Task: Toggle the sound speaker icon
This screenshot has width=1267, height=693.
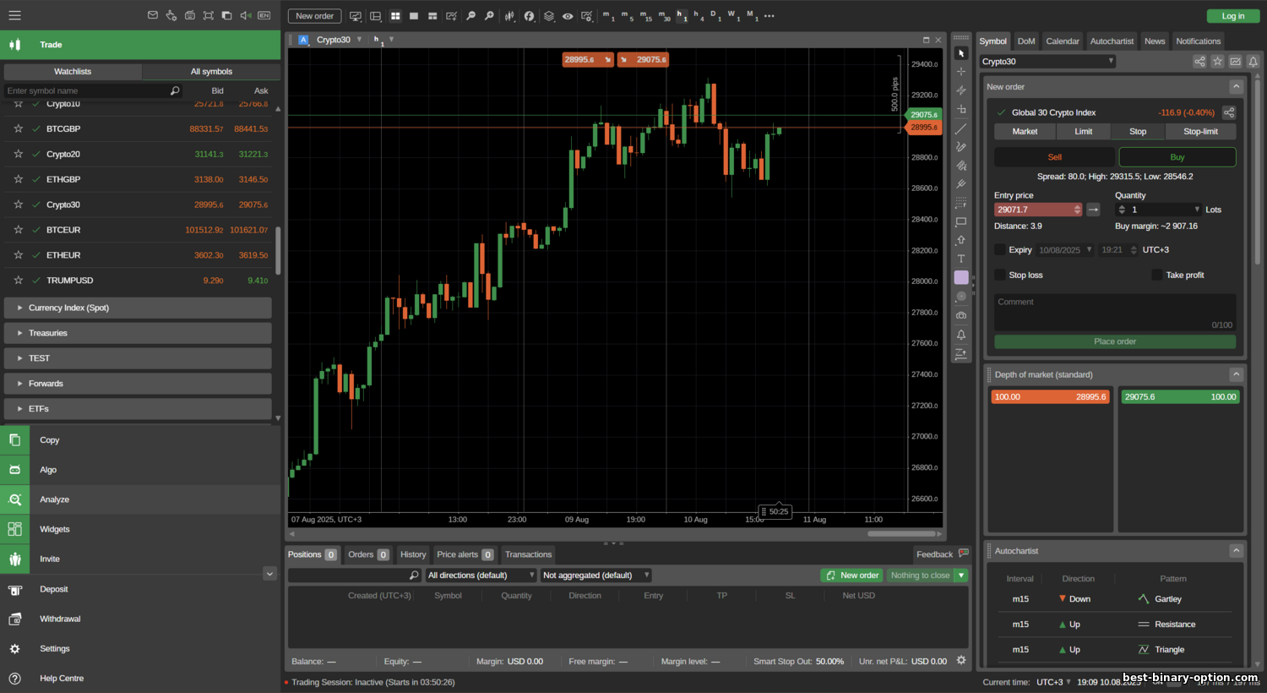Action: pos(245,15)
